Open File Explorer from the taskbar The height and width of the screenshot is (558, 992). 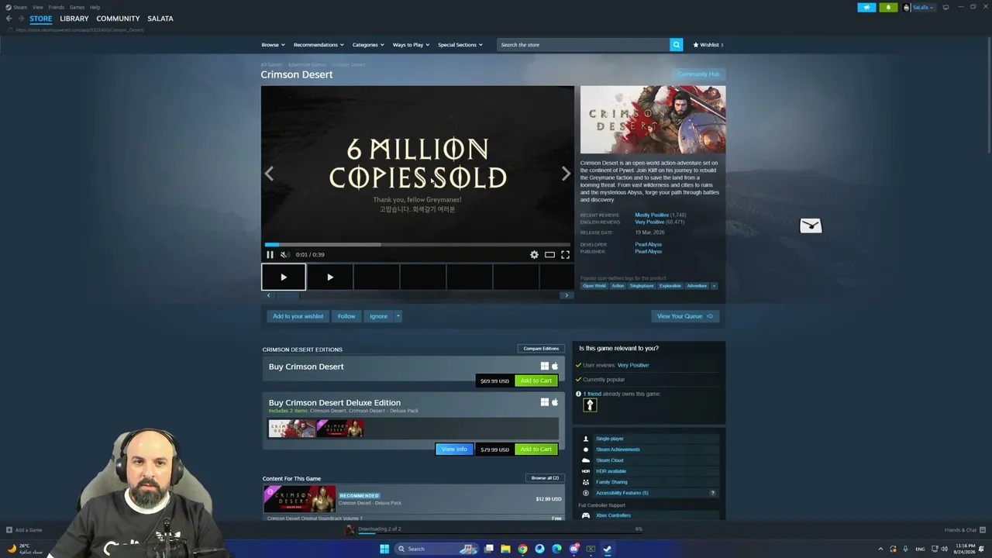tap(505, 549)
